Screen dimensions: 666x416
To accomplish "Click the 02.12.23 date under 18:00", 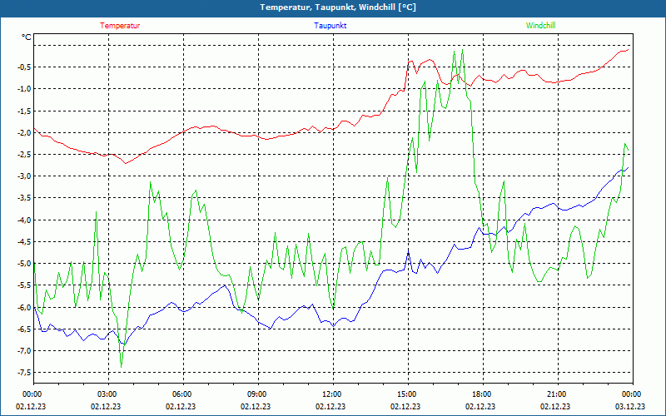I will [x=480, y=406].
